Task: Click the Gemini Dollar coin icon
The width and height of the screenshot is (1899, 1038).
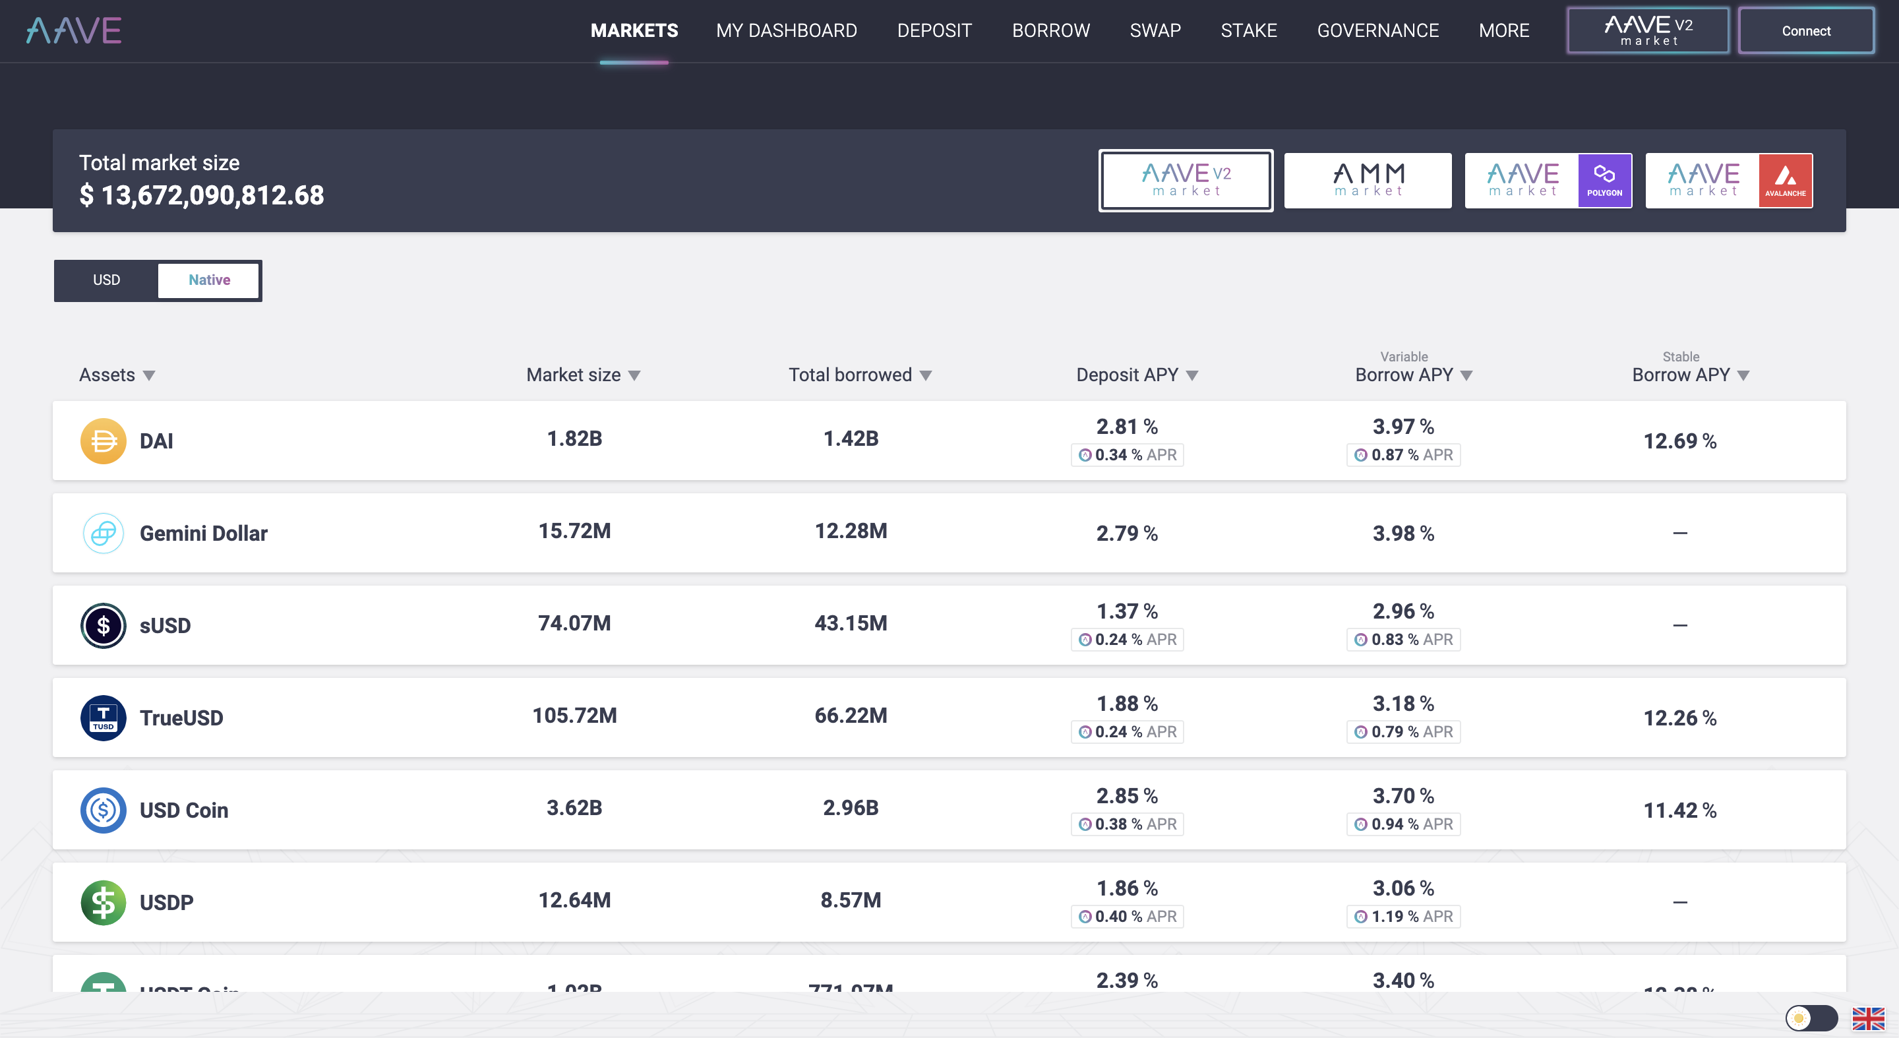Action: coord(104,533)
